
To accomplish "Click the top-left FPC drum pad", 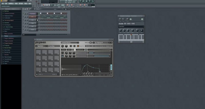I will pyautogui.click(x=38, y=52).
